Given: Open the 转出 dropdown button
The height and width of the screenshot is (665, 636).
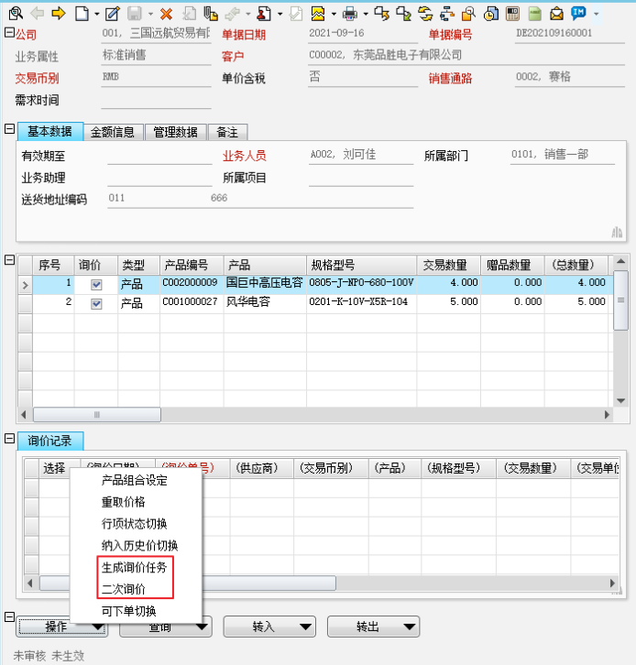Looking at the screenshot, I should [x=374, y=627].
